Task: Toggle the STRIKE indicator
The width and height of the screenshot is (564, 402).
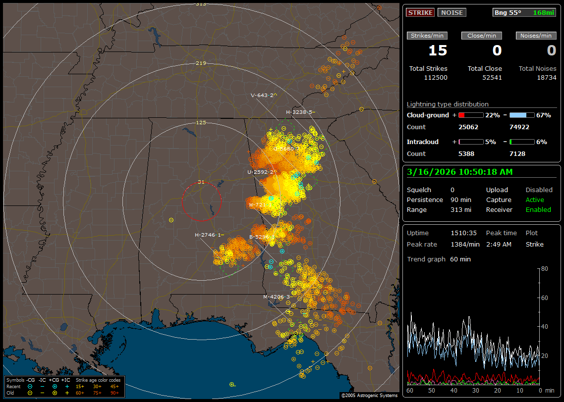Action: point(420,12)
